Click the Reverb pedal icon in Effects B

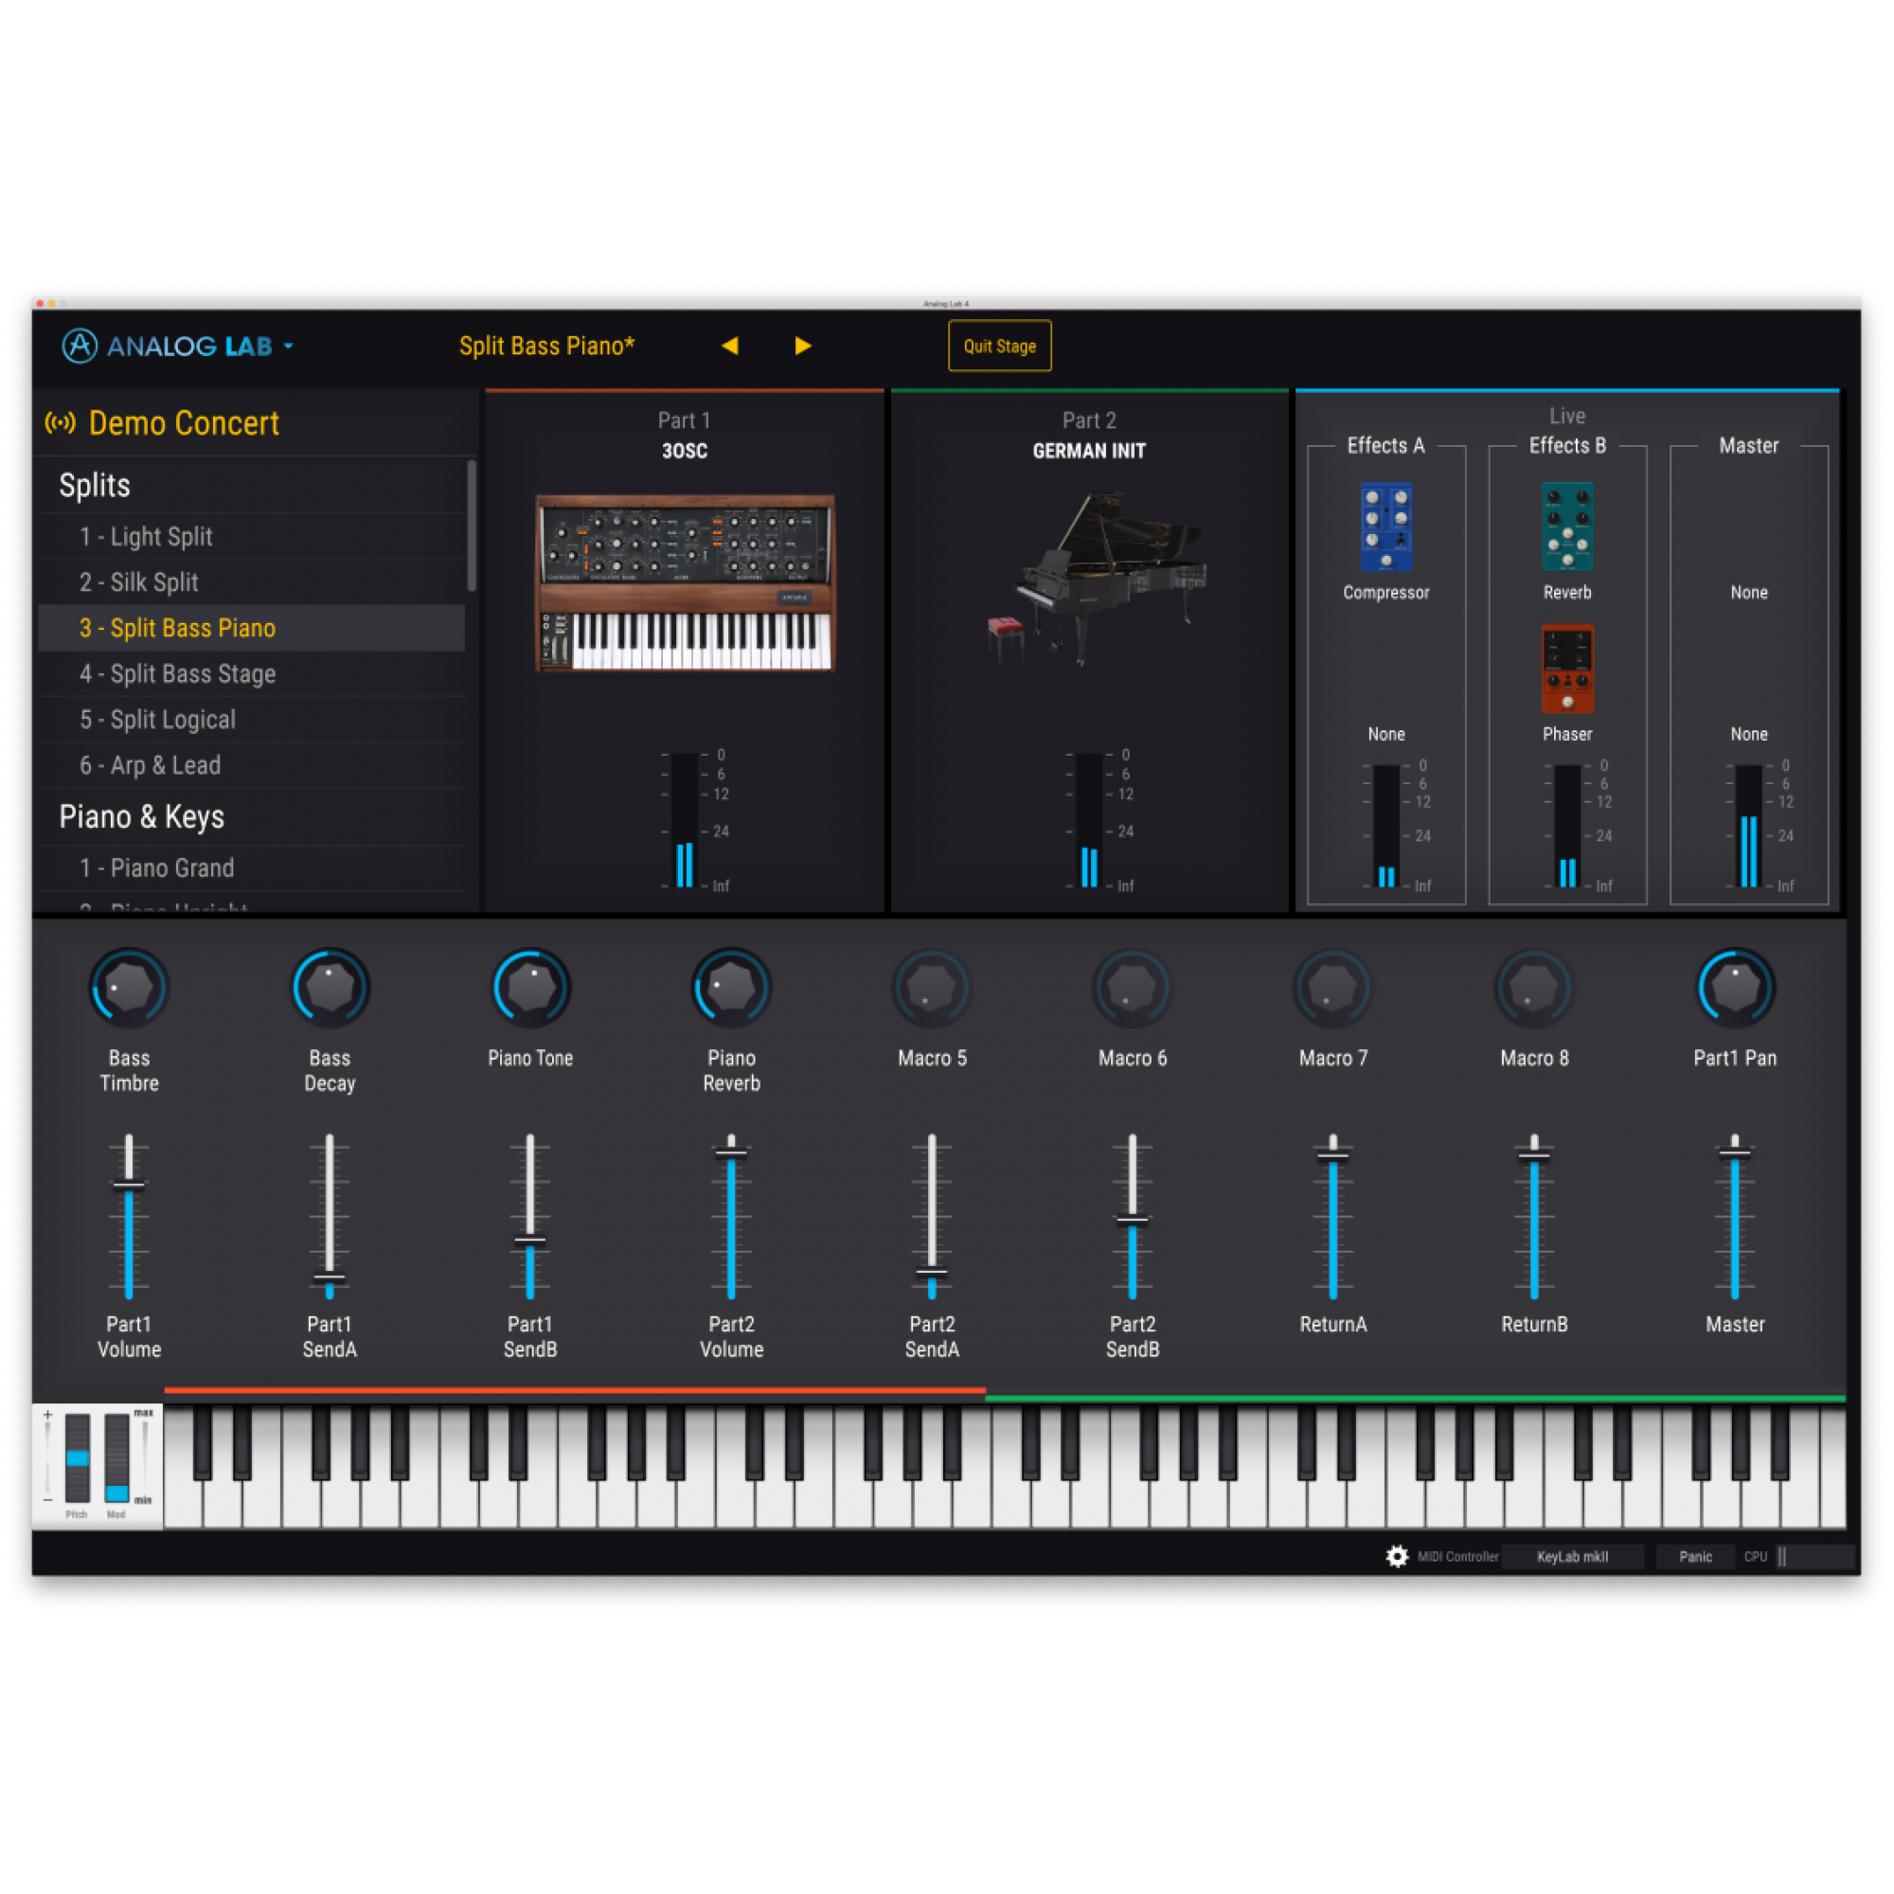[1566, 527]
